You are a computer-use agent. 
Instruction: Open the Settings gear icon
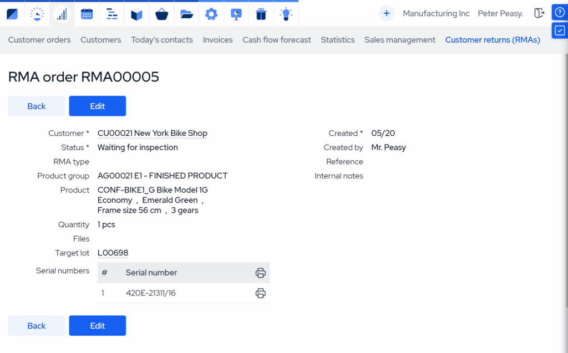coord(211,13)
